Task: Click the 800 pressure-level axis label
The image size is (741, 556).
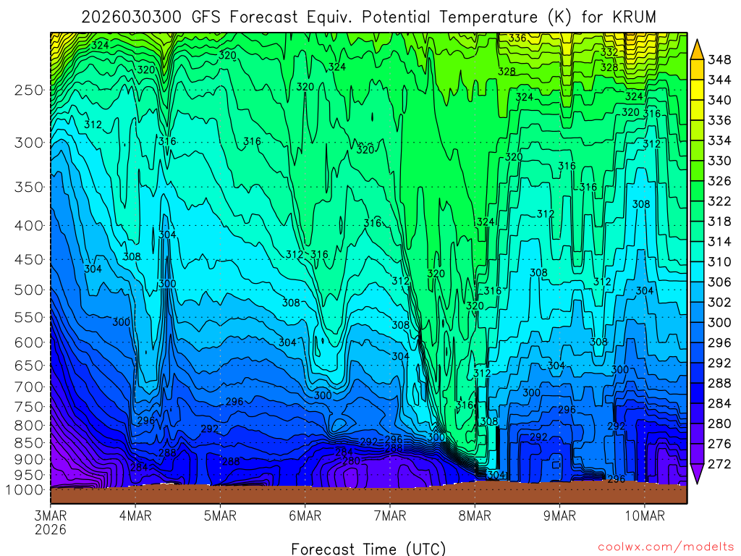Action: (x=29, y=425)
